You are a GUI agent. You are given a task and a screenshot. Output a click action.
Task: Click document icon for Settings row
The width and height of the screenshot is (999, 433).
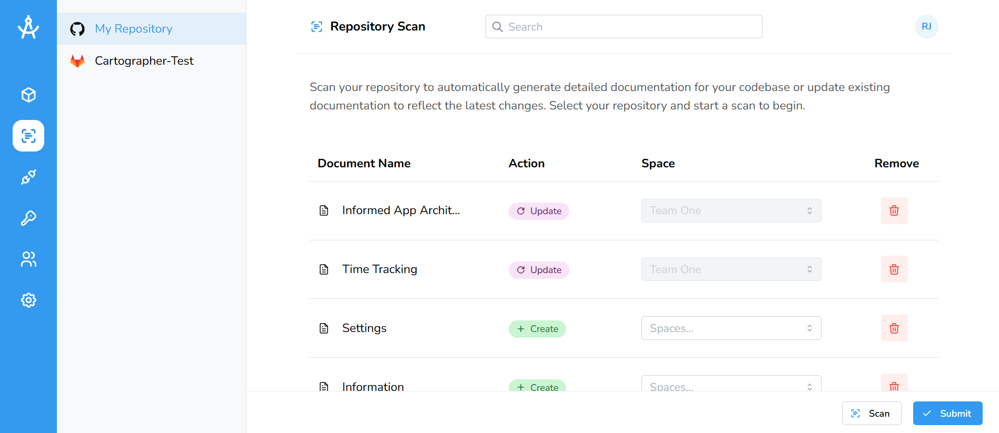[324, 328]
